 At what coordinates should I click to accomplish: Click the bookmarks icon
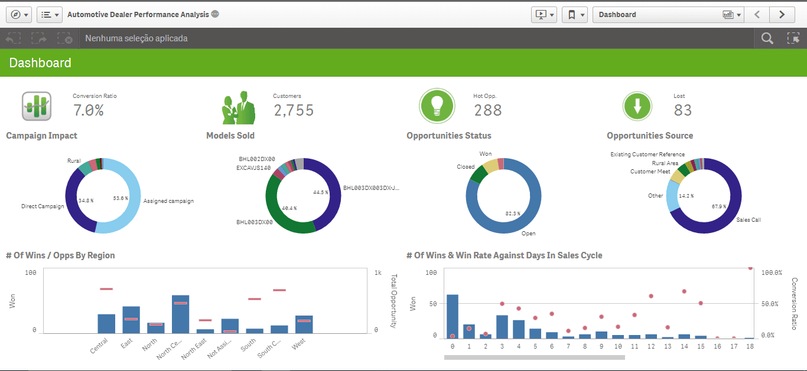pos(571,14)
